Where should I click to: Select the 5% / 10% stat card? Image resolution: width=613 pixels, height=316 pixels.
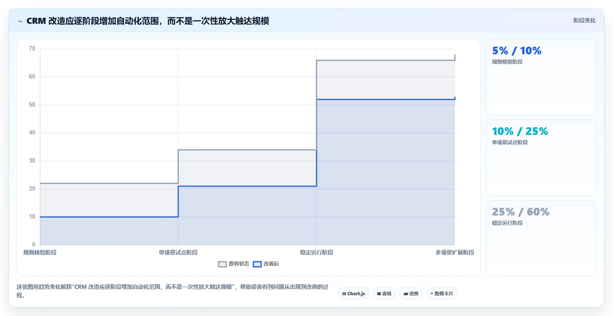click(541, 77)
